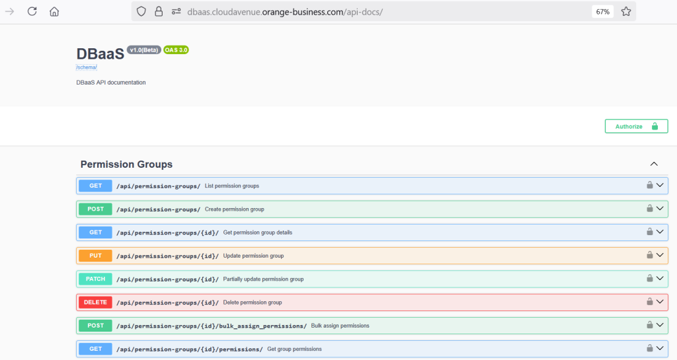Click the site permissions icon in address bar
The height and width of the screenshot is (360, 677).
176,11
